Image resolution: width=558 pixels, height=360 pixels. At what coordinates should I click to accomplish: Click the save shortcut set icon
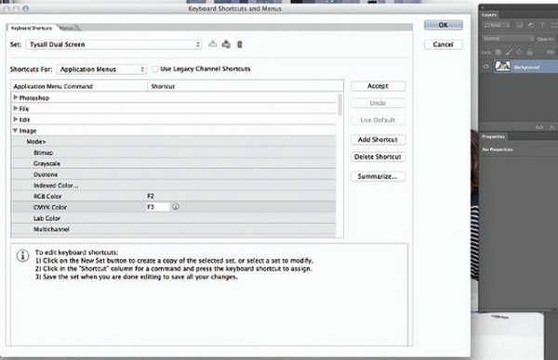pos(213,44)
